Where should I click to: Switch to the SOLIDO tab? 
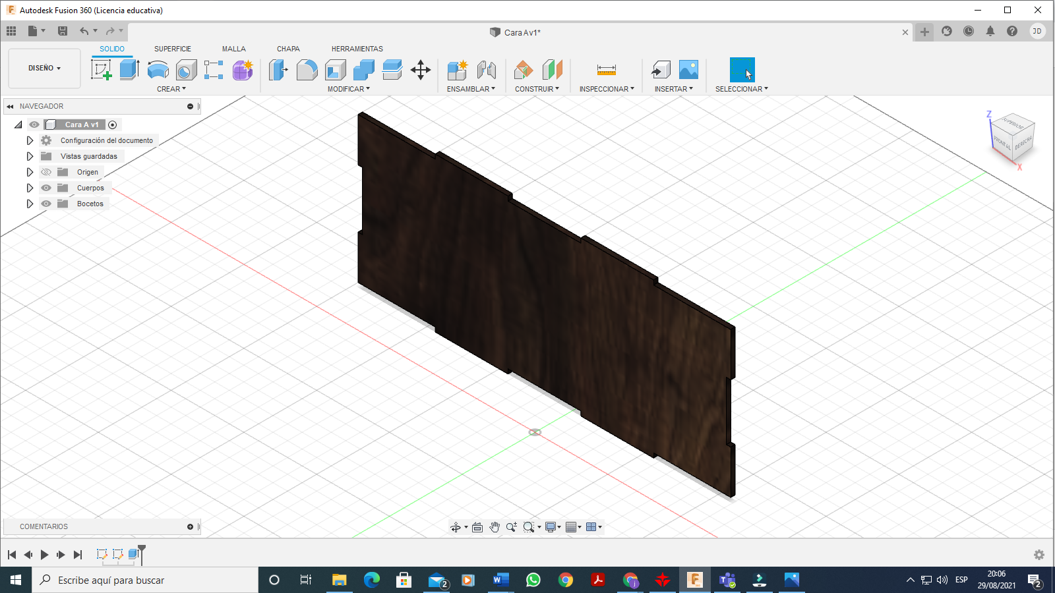[x=112, y=49]
